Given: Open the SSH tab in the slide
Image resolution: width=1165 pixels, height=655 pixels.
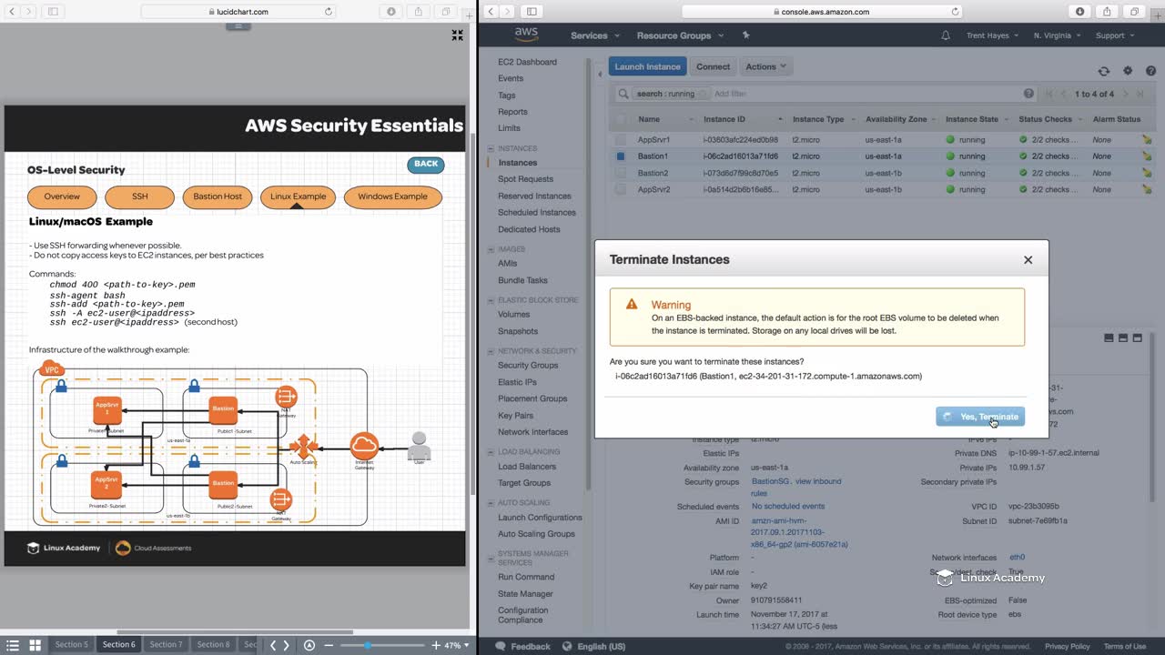Looking at the screenshot, I should point(139,196).
